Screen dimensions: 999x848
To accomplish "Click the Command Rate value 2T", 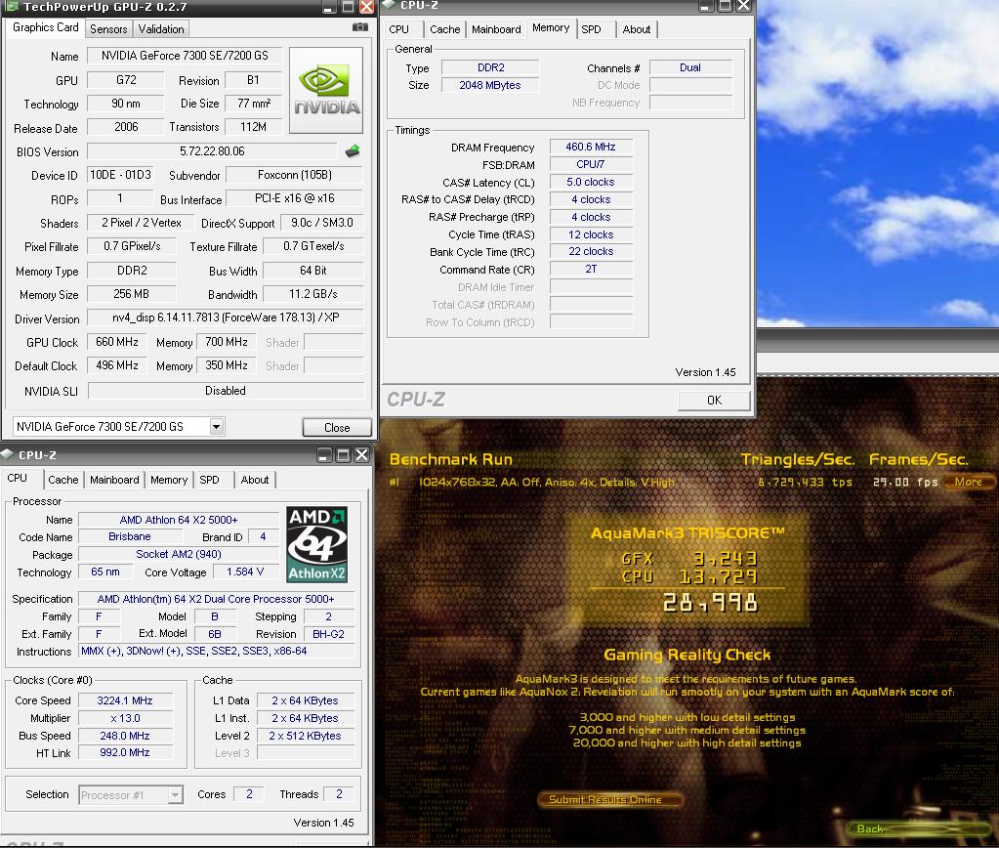I will pos(591,269).
